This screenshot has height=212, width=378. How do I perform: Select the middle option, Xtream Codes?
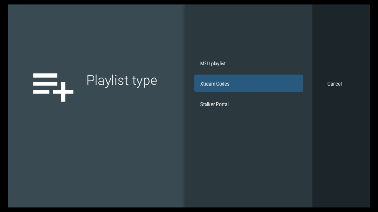tap(249, 84)
